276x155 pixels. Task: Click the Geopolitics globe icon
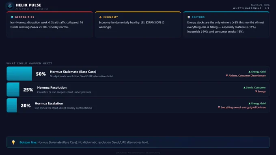click(x=12, y=17)
